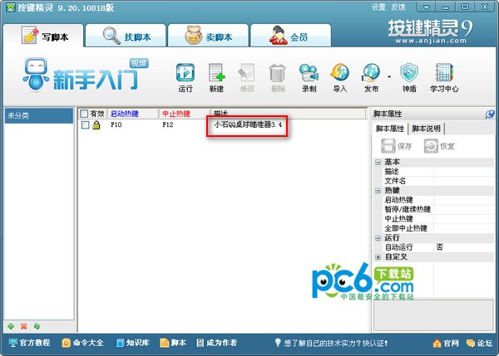Open the 神盾 shield tool
Viewport: 499px width, 356px height.
pyautogui.click(x=409, y=78)
